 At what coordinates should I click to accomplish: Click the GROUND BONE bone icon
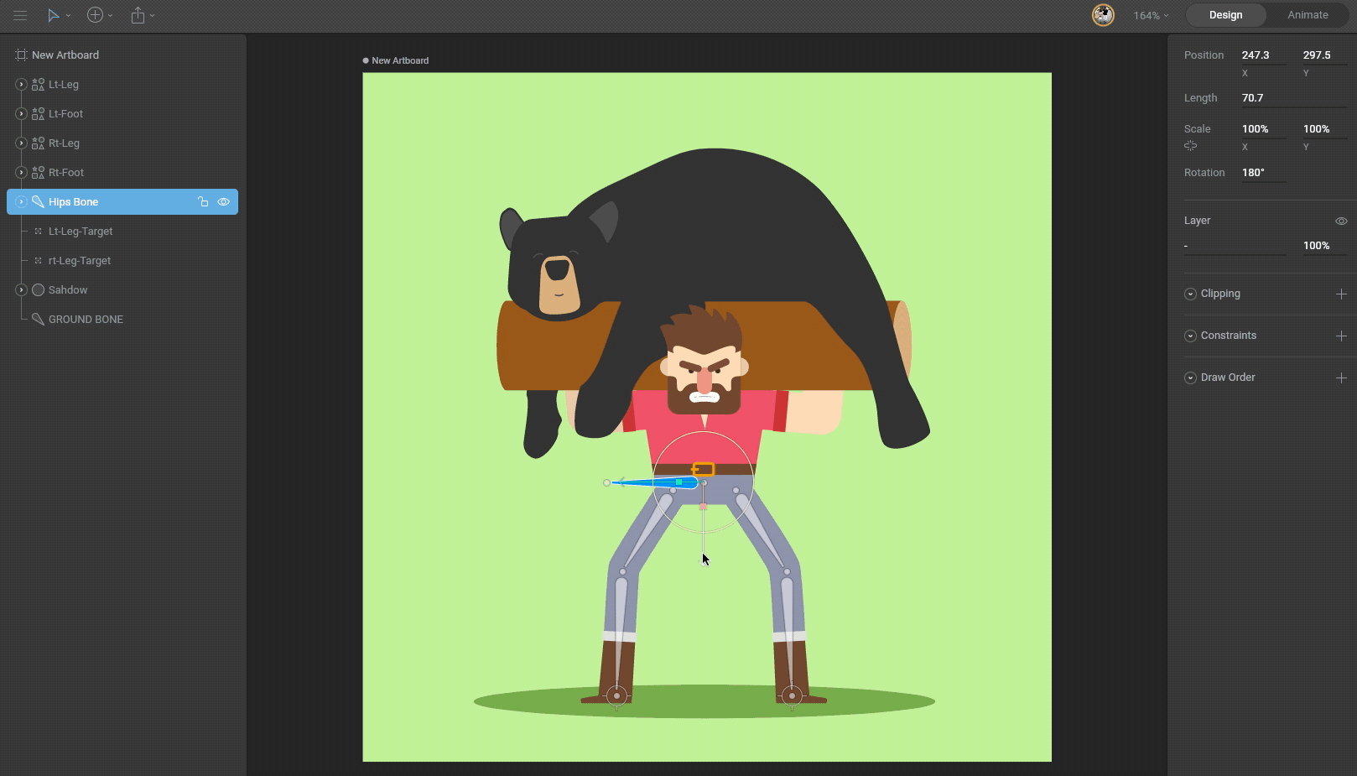38,320
